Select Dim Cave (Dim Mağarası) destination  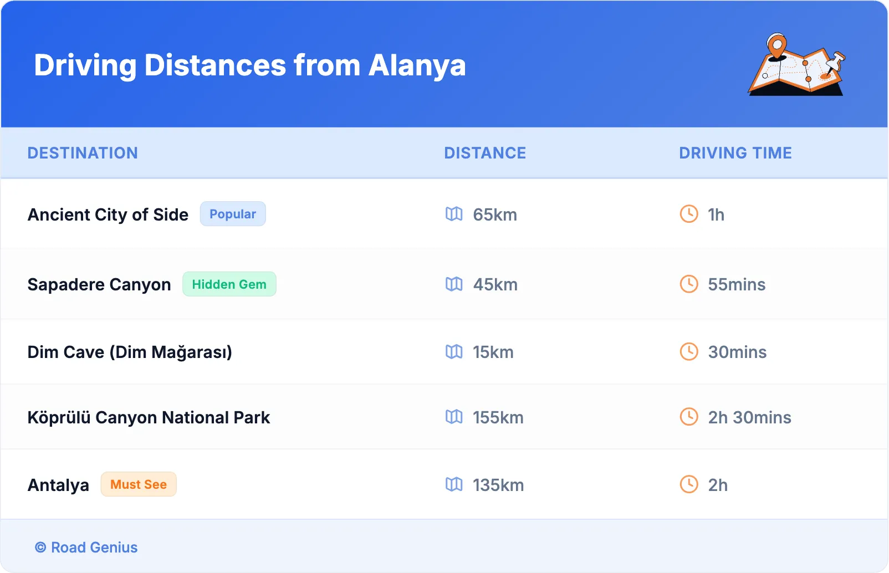coord(130,352)
